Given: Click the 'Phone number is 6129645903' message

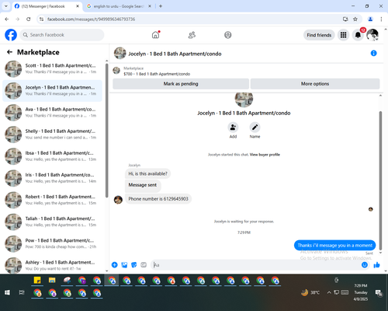Looking at the screenshot, I should [x=158, y=199].
